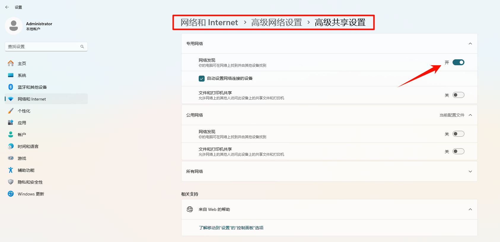
Task: Click the 辅助功能 accessibility icon
Action: 11,170
